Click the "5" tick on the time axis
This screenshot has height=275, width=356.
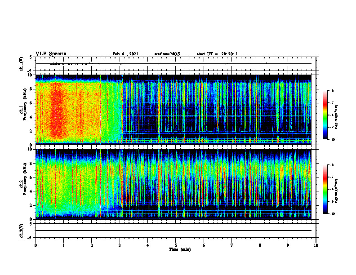[x=176, y=245]
